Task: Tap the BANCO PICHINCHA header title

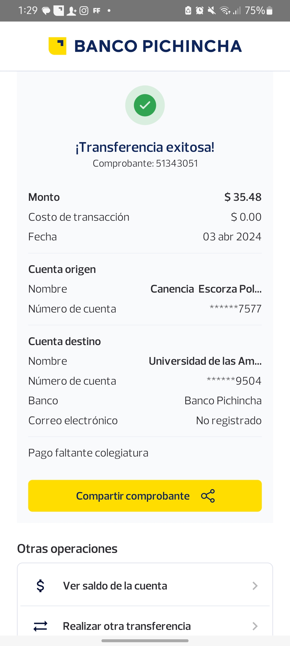Action: [158, 46]
